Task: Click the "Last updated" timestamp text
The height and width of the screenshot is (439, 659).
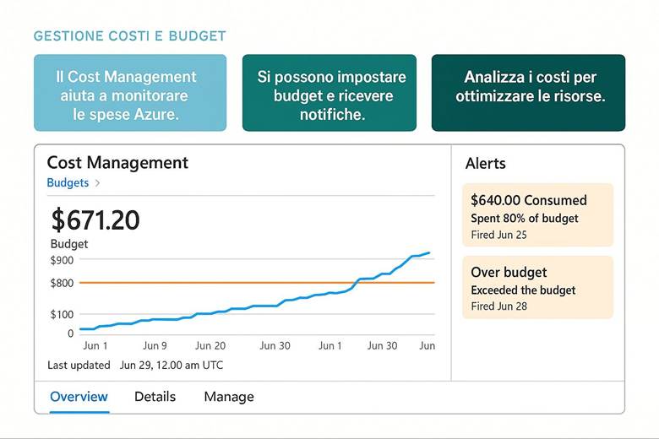Action: (135, 366)
